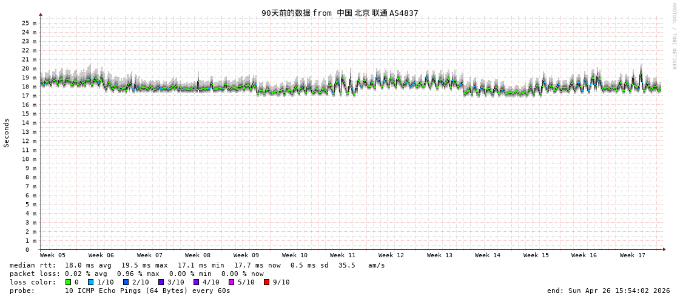This screenshot has width=680, height=299.
Task: Select the Week 11 axis label
Action: pyautogui.click(x=343, y=255)
